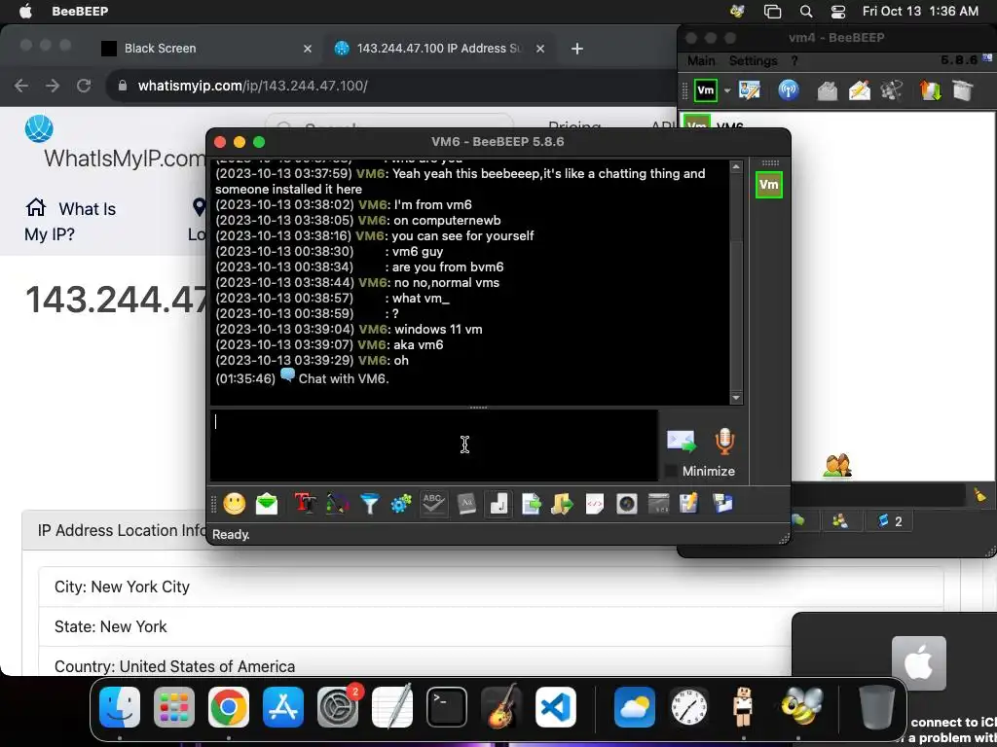This screenshot has width=997, height=747.
Task: Click the chat history scrollbar down arrow
Action: coord(736,398)
